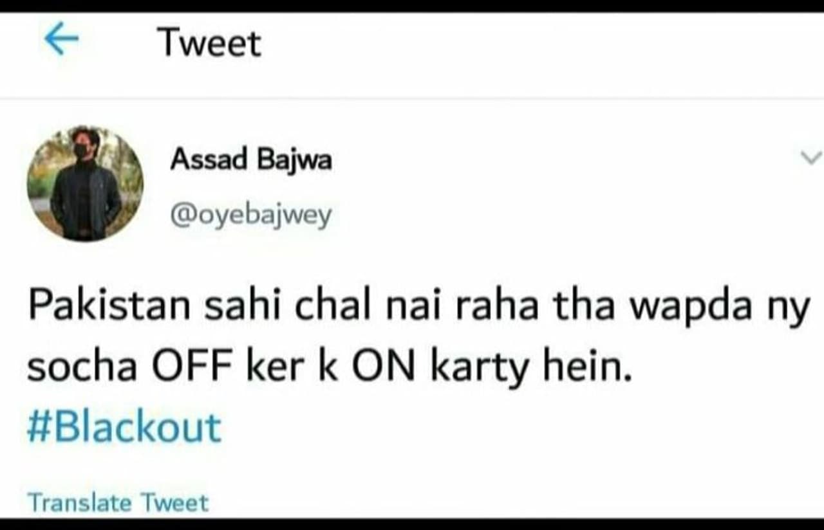Select the tweet line starting with socha
The height and width of the screenshot is (530, 824).
pyautogui.click(x=329, y=369)
